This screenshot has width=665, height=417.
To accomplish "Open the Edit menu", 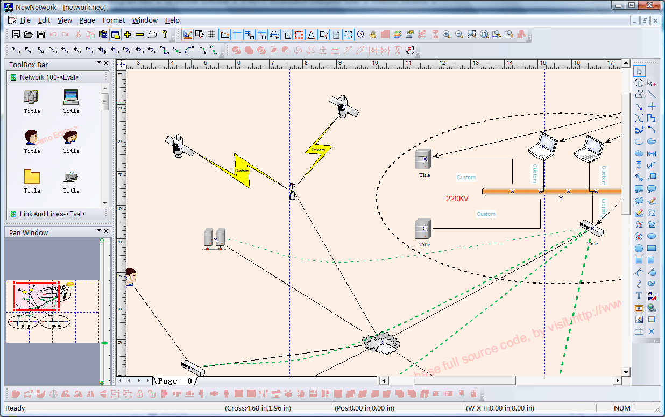I will pyautogui.click(x=44, y=20).
